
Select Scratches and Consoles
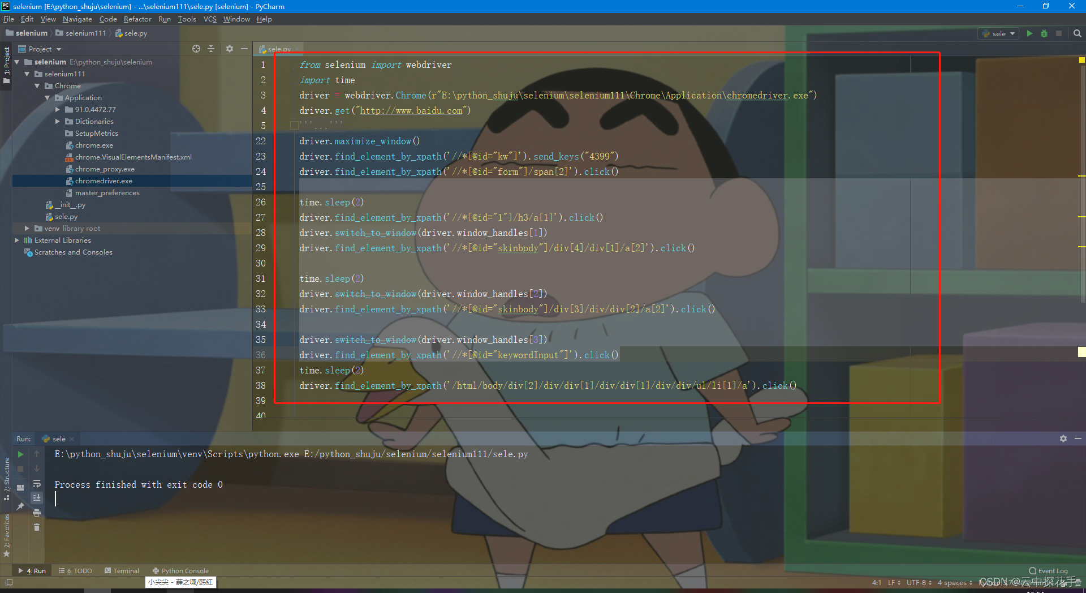(x=73, y=252)
